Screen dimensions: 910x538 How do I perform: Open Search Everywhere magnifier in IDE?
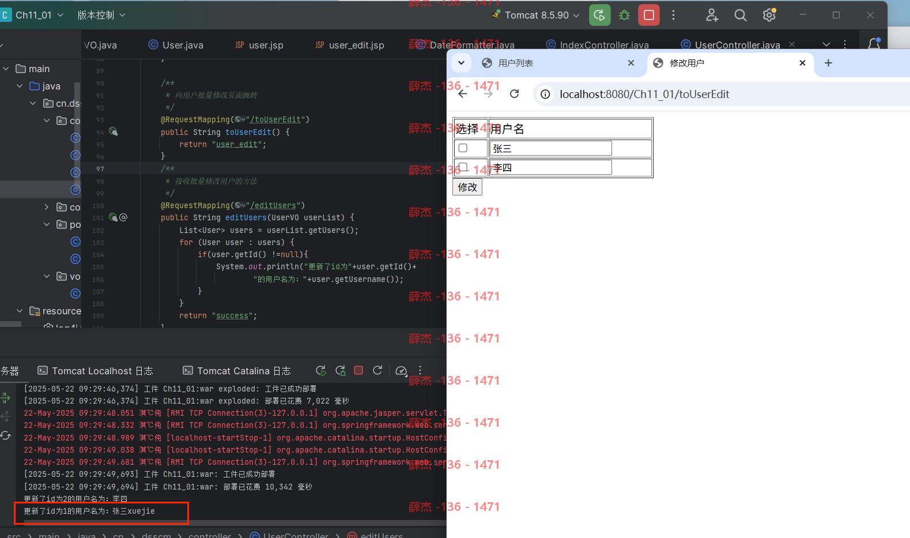tap(741, 15)
